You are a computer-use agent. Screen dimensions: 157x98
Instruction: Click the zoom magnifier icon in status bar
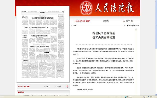click(x=149, y=97)
